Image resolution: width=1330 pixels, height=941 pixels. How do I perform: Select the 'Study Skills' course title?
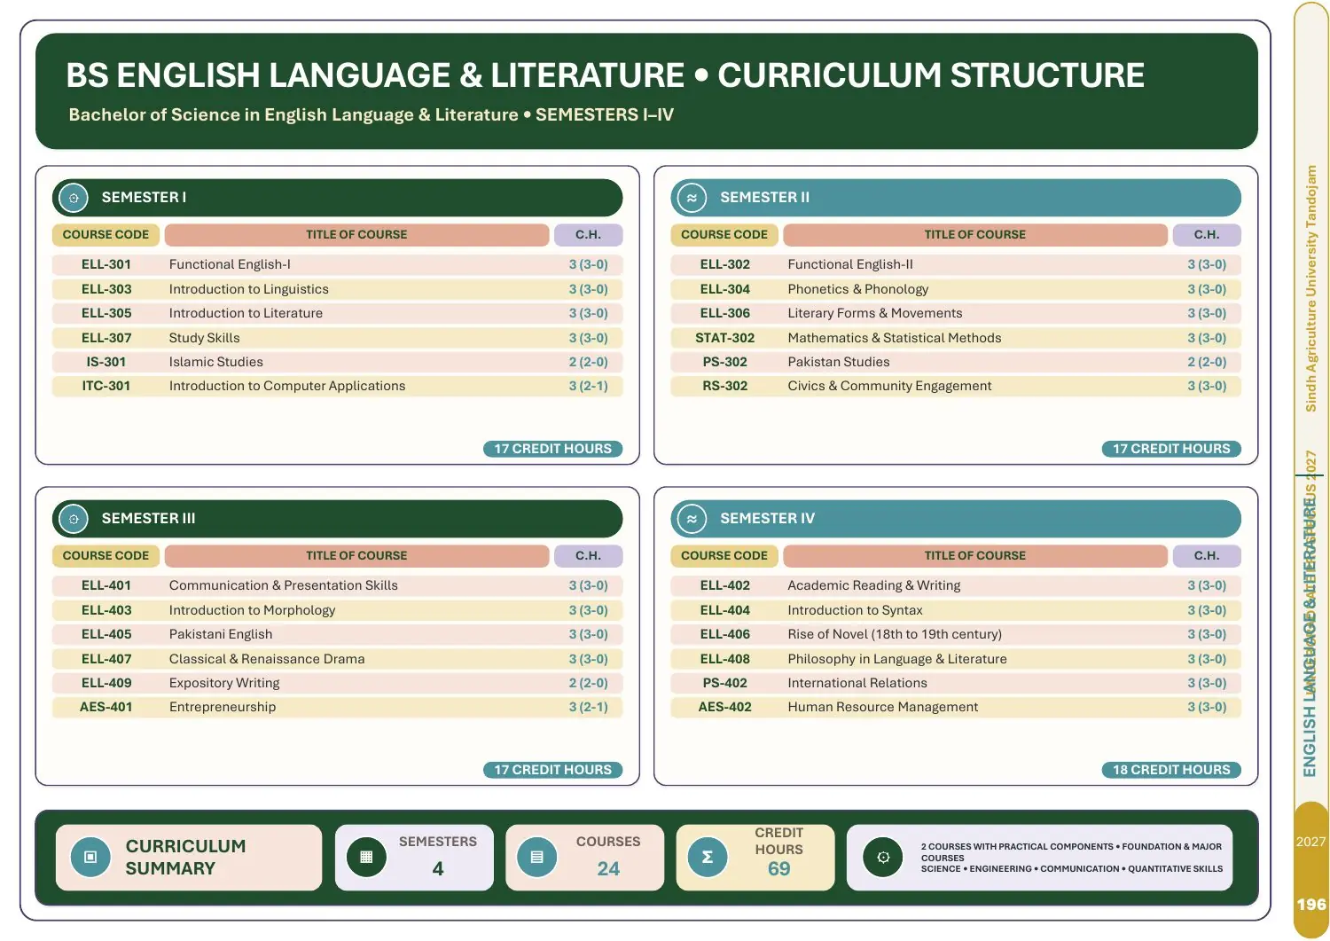tap(204, 338)
